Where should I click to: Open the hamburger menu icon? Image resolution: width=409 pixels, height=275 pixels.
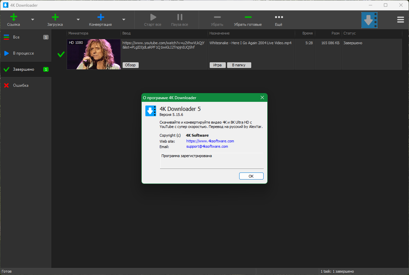tap(400, 19)
